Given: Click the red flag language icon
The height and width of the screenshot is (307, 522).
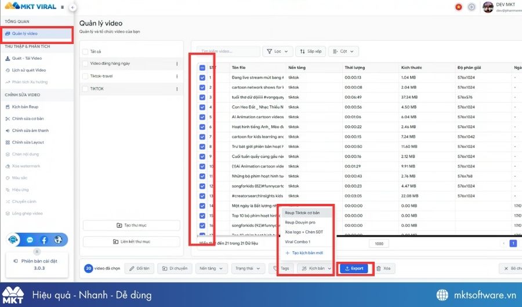Looking at the screenshot, I should pos(458,7).
